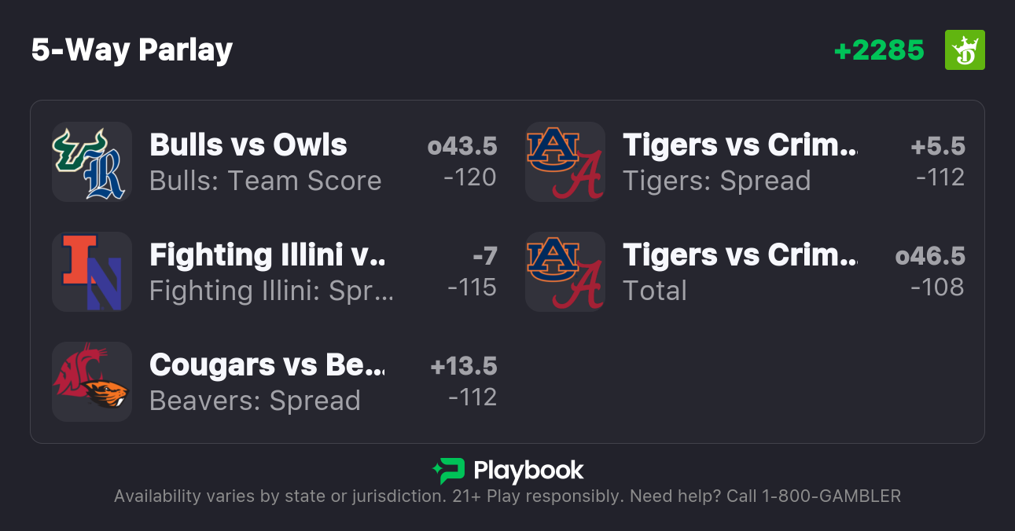Click the green Playbook logo icon
Image resolution: width=1015 pixels, height=531 pixels.
click(x=448, y=471)
